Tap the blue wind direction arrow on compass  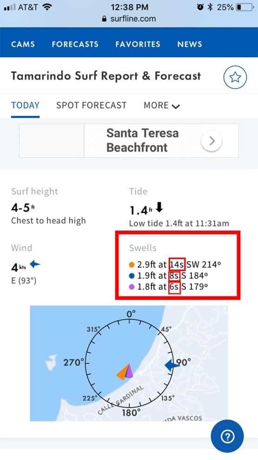coord(172,366)
